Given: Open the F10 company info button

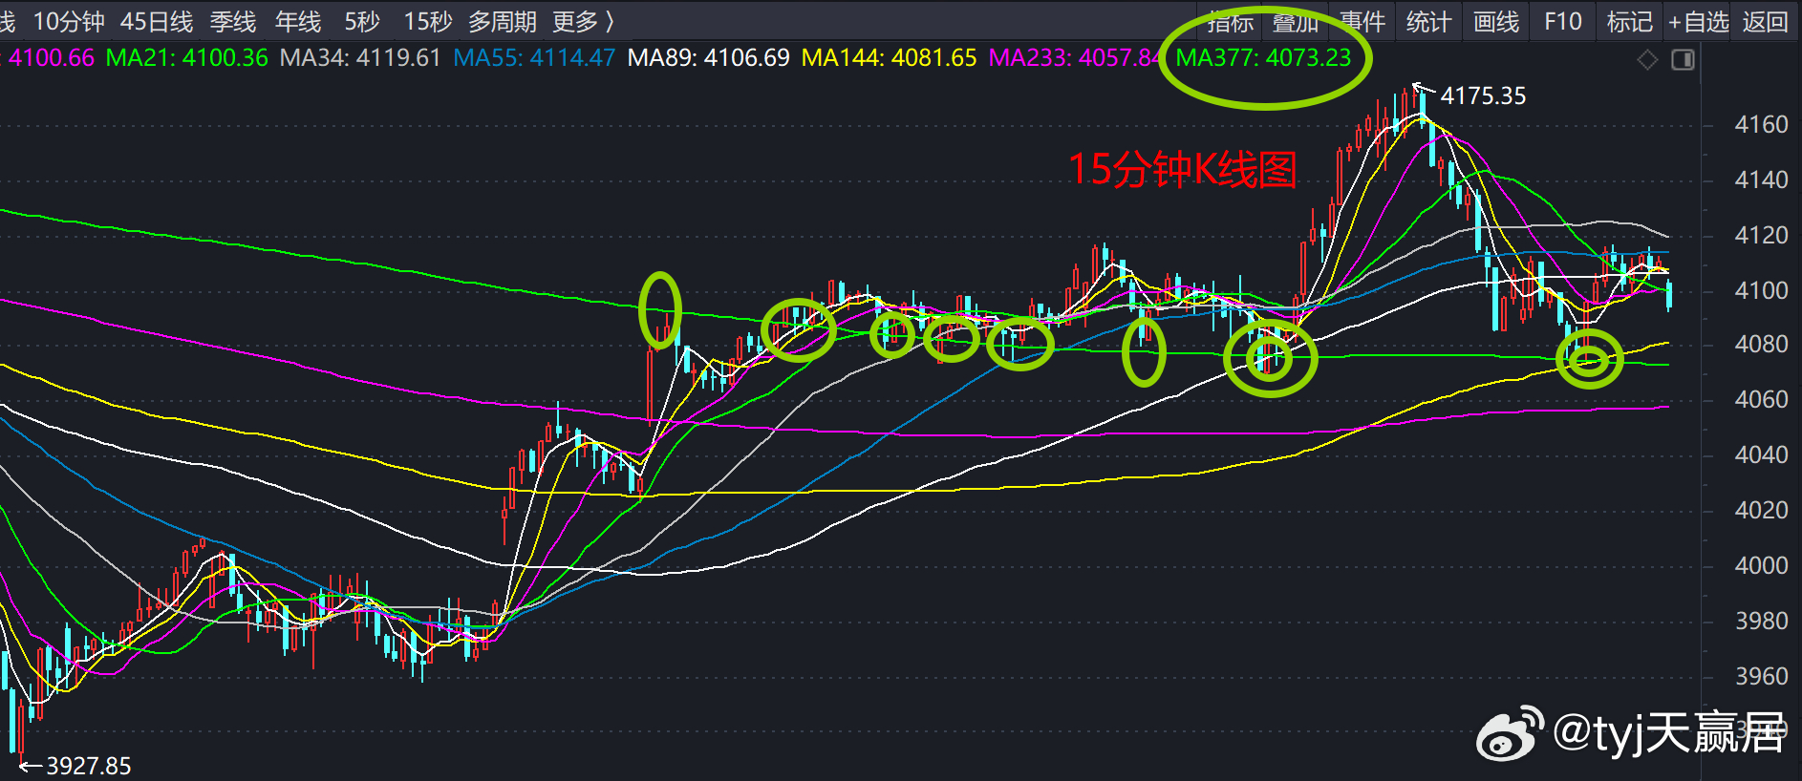Looking at the screenshot, I should point(1563,21).
